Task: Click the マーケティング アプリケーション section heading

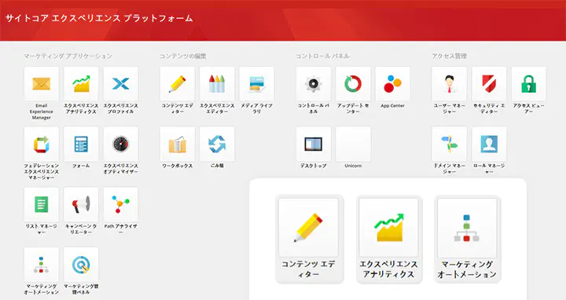Action: pyautogui.click(x=68, y=57)
